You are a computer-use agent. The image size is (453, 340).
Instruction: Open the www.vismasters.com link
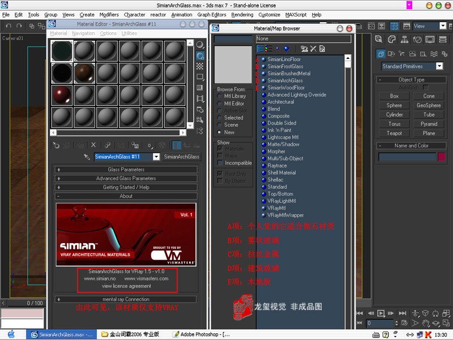147,279
